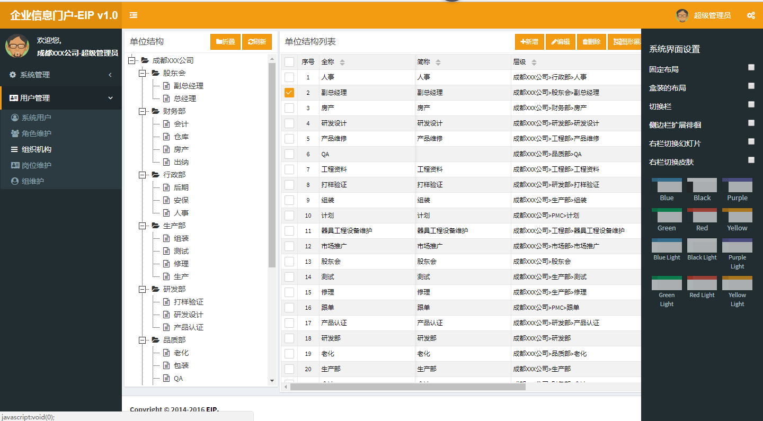This screenshot has height=421, width=763.
Task: Check the 右栏切换幻灯片 option
Action: click(751, 141)
